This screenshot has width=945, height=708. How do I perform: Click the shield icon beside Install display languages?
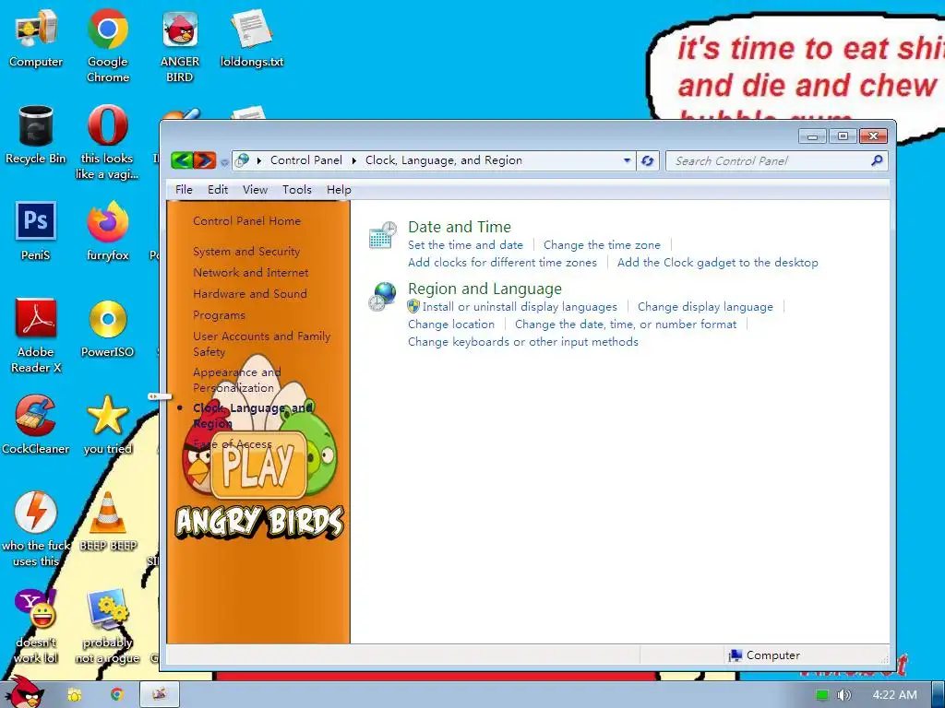pos(413,306)
